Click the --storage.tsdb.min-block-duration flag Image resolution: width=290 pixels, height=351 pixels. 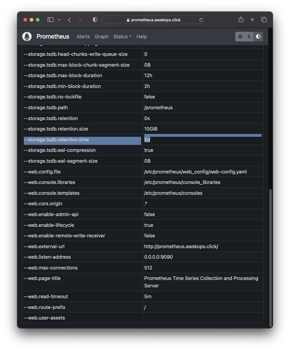tap(62, 86)
